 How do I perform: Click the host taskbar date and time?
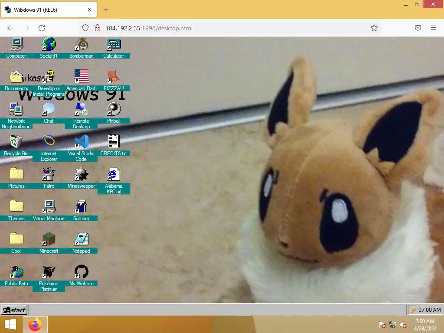425,325
